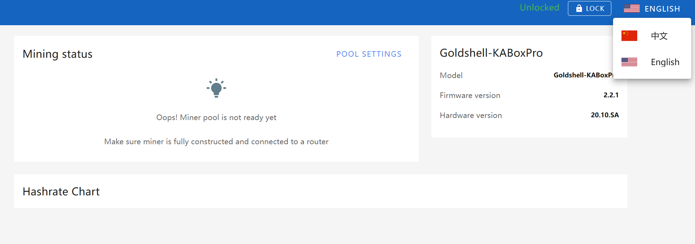Screen dimensions: 695x244
Task: Click the Hashrate Chart heading
Action: point(61,191)
